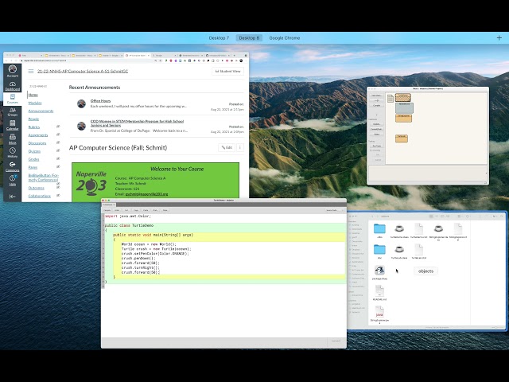Open the Discussions course navigation link
Screen dimensions: 509x382
[37, 143]
